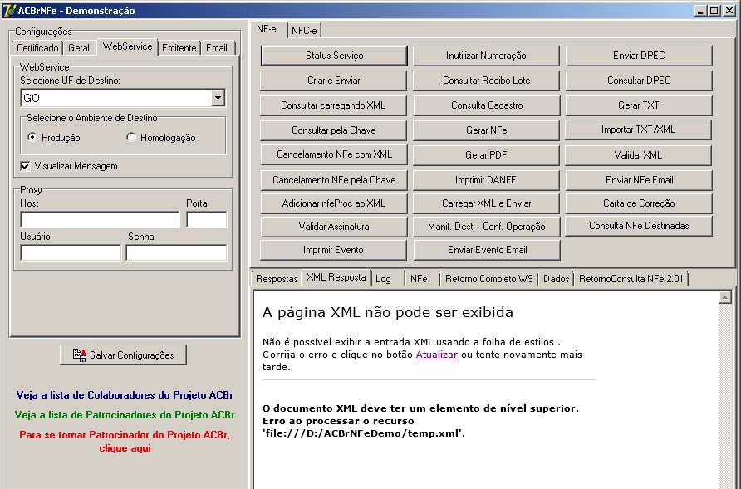Open the Retorno Completo WS tab
The image size is (741, 489).
pyautogui.click(x=489, y=279)
